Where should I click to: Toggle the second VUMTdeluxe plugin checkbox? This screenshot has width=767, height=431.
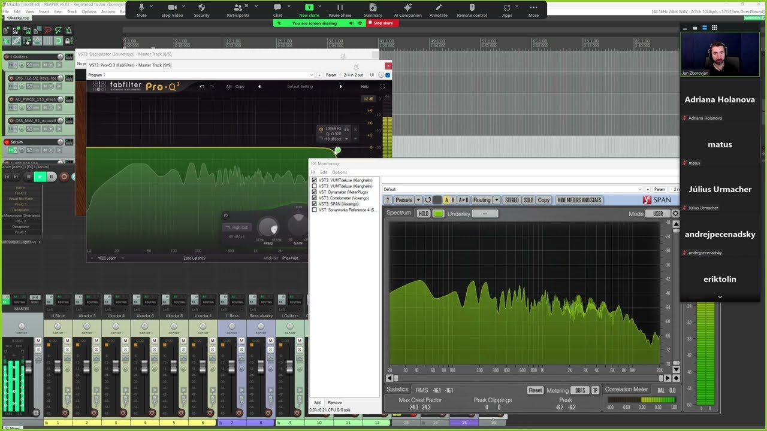(x=315, y=186)
